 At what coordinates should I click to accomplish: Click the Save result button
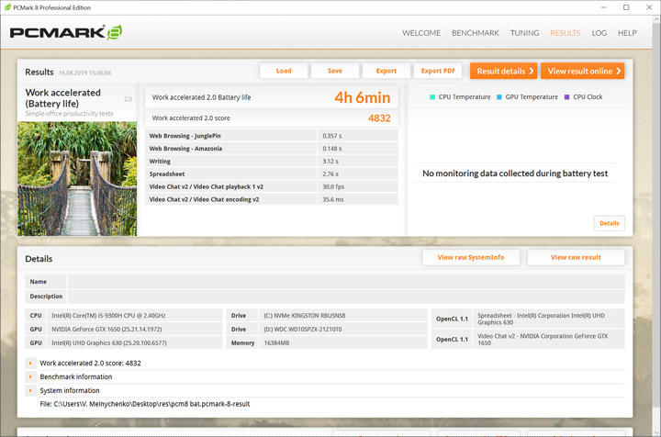click(x=335, y=71)
